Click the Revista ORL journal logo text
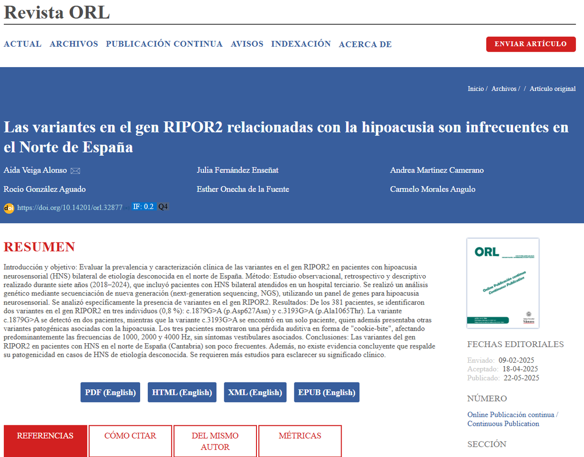584x457 pixels. coord(56,13)
